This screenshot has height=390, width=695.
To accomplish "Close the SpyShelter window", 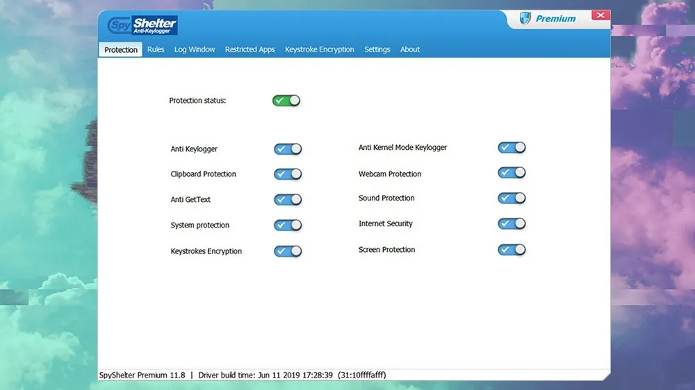I will point(599,15).
